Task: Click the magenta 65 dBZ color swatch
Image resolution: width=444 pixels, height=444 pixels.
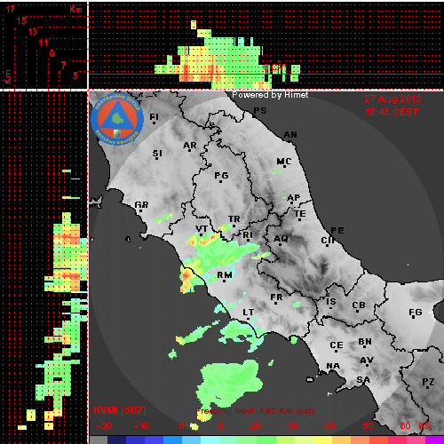Action: click(x=434, y=440)
